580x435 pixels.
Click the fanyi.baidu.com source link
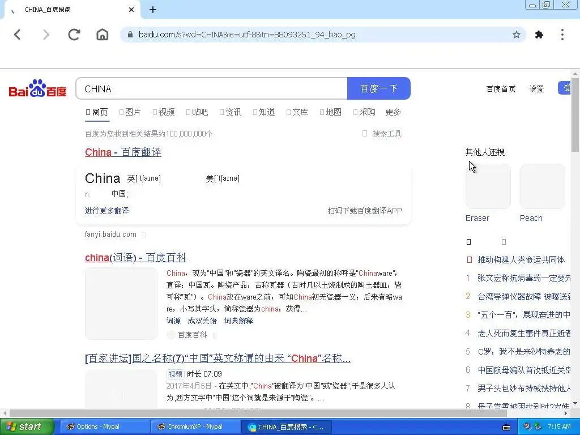coord(110,234)
